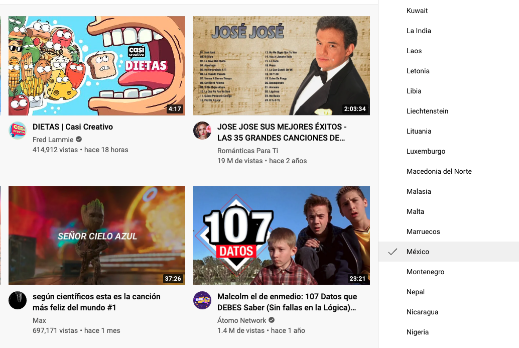The height and width of the screenshot is (348, 519).
Task: Set location to Luxemburgo
Action: [x=449, y=151]
